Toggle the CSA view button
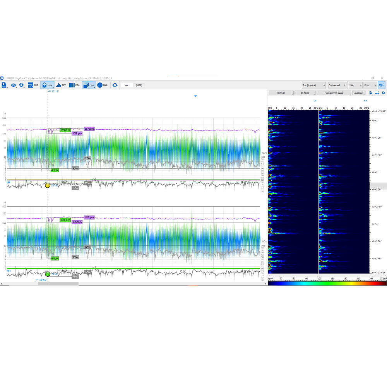This screenshot has height=387, width=387. (88, 85)
